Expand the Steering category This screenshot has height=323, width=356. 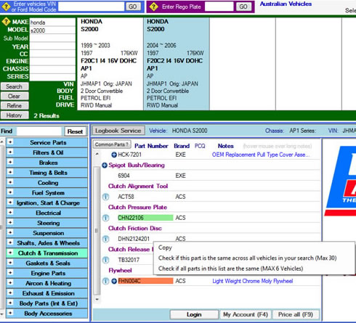tap(10, 222)
